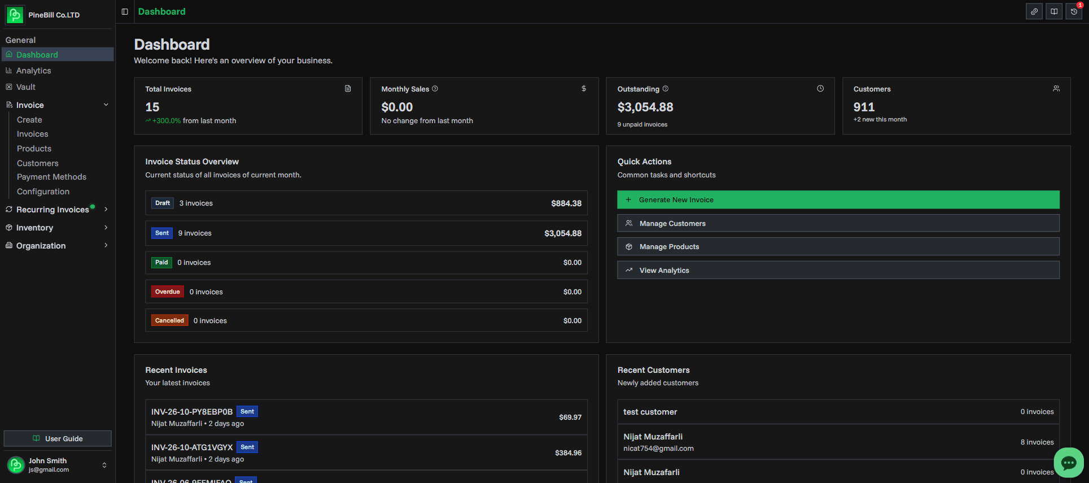This screenshot has width=1089, height=483.
Task: Click the $69.97 invoice amount
Action: tap(570, 417)
